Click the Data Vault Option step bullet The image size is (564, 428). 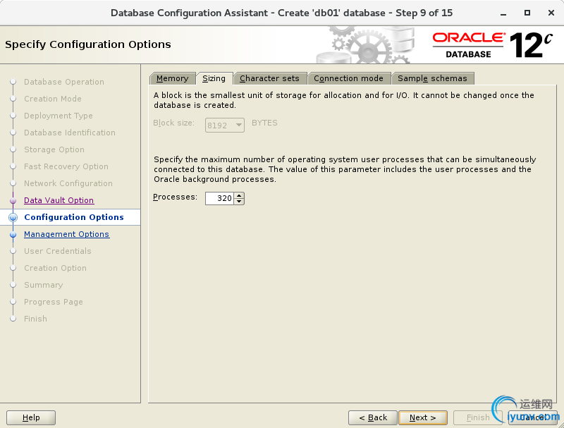click(x=13, y=200)
